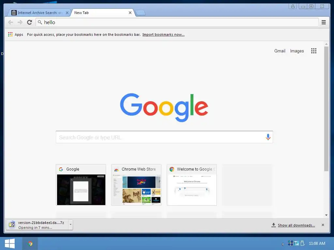Click the vertical scrollbar thumb

click(x=326, y=109)
